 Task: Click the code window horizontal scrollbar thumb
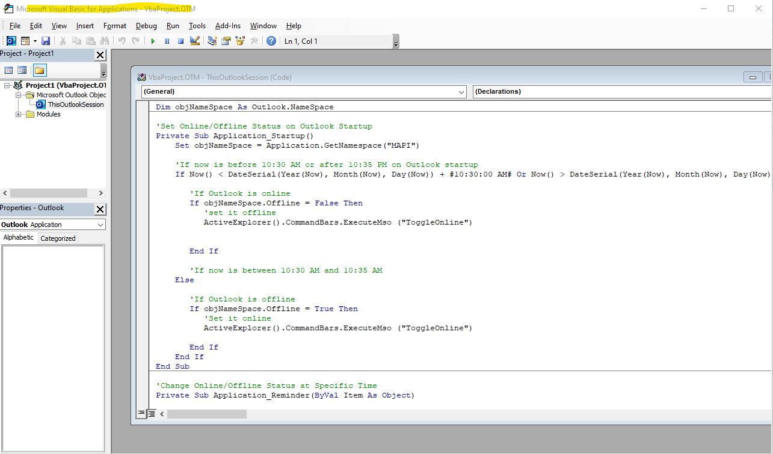pyautogui.click(x=207, y=414)
